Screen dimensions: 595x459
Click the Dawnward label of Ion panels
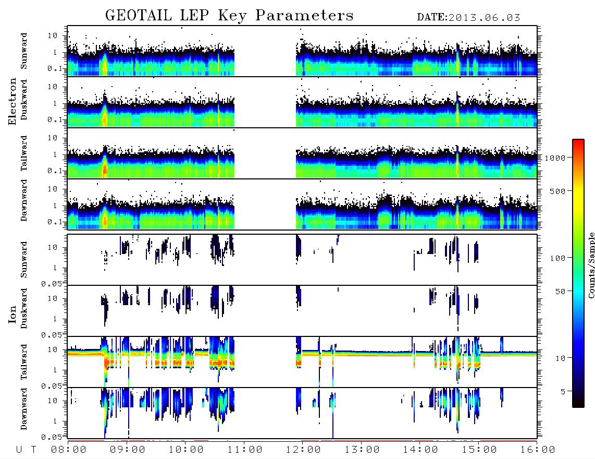tap(24, 409)
